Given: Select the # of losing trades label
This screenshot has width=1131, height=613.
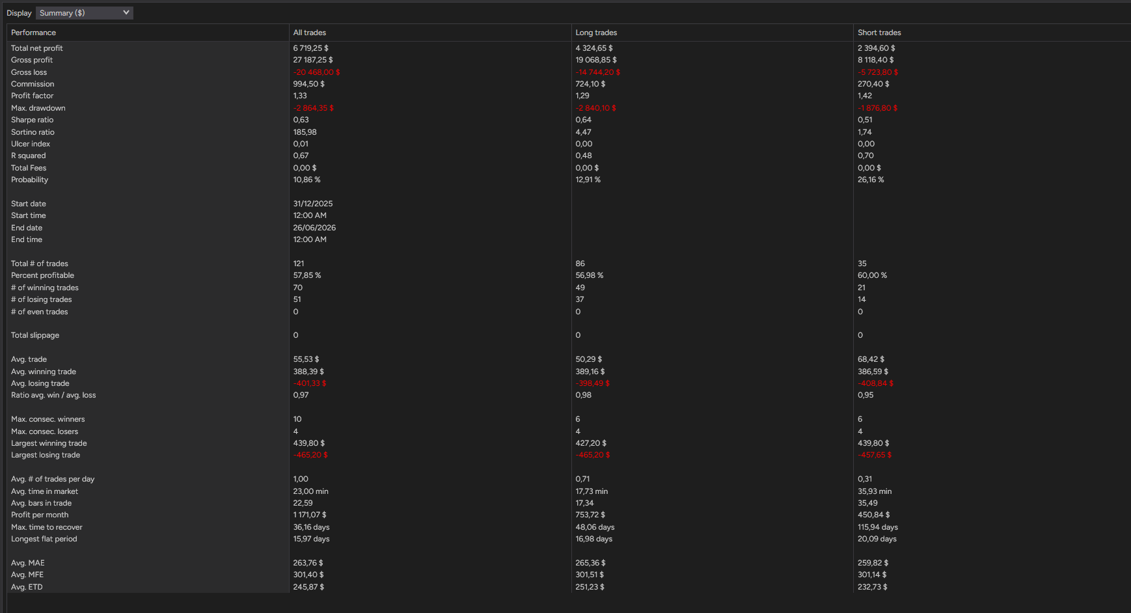Looking at the screenshot, I should click(42, 299).
